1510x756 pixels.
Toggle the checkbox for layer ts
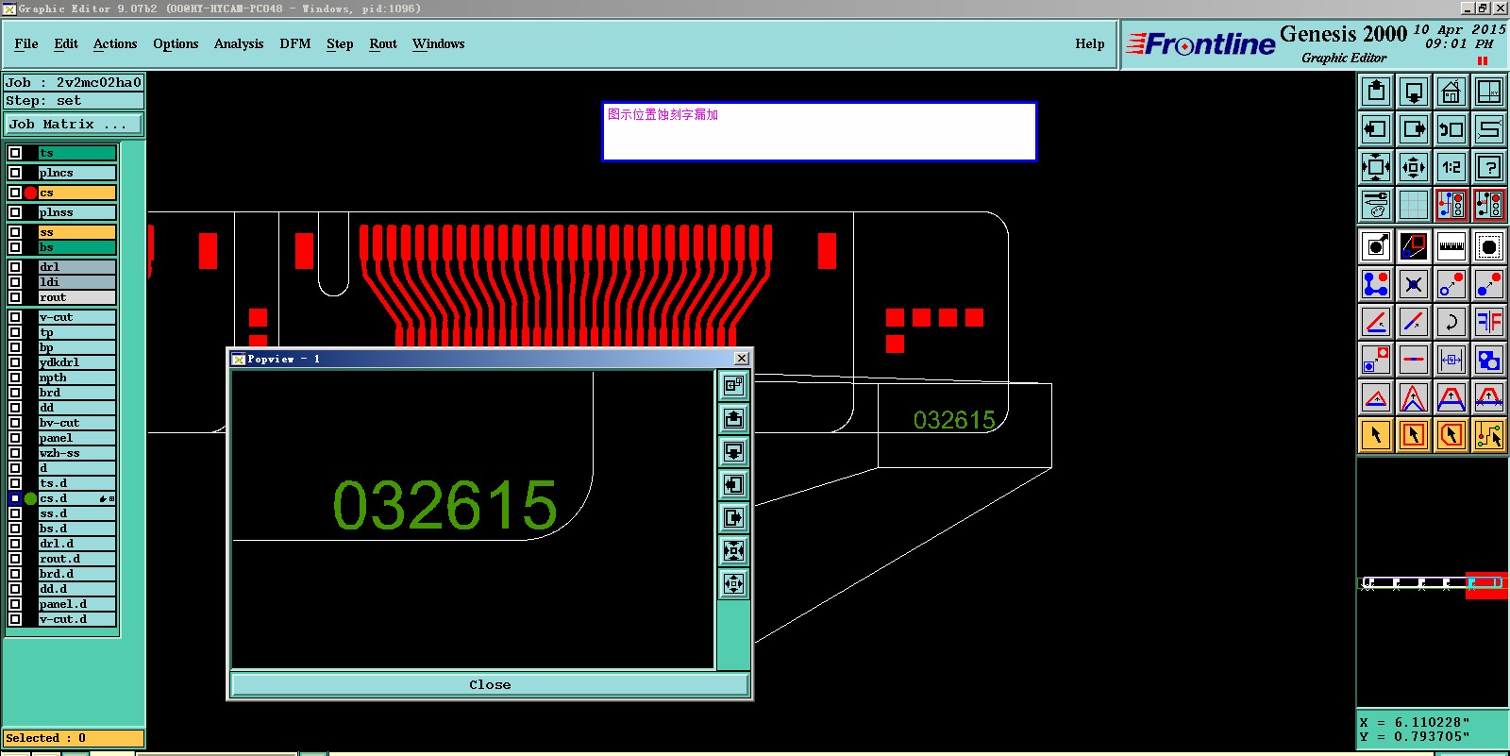15,153
